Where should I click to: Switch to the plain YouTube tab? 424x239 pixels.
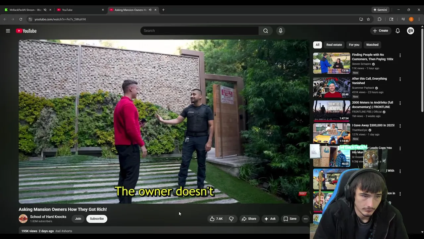pyautogui.click(x=80, y=10)
